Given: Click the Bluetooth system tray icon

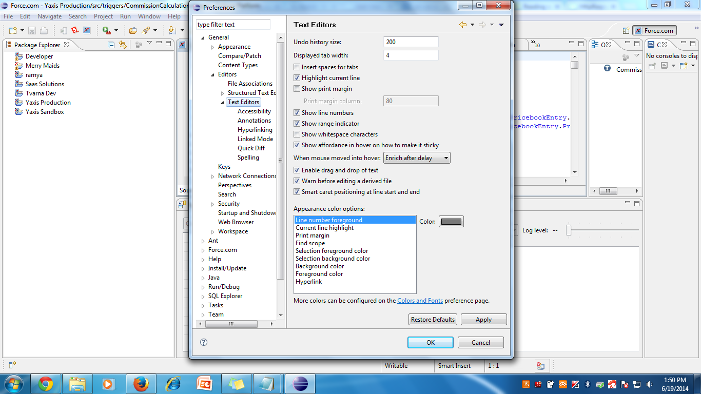Looking at the screenshot, I should 588,384.
